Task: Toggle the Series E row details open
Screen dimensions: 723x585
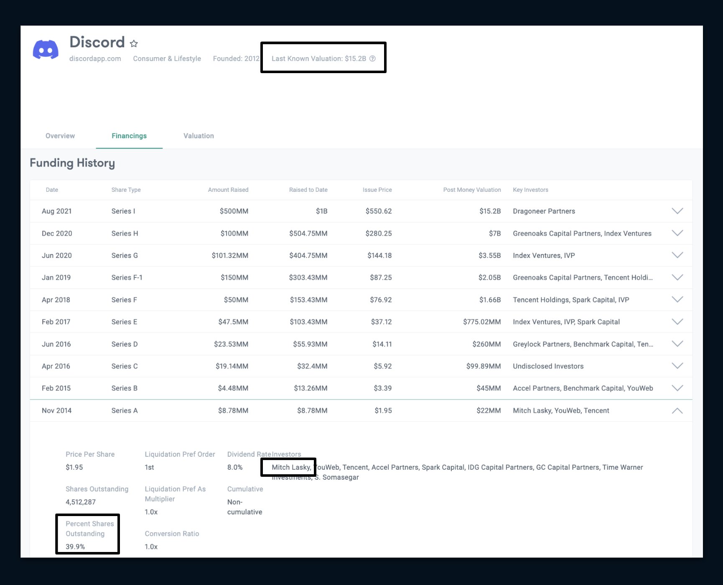Action: (677, 322)
